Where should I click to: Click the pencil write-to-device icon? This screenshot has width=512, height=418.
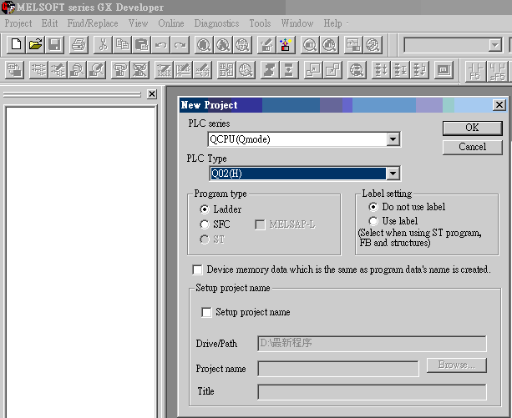click(266, 44)
